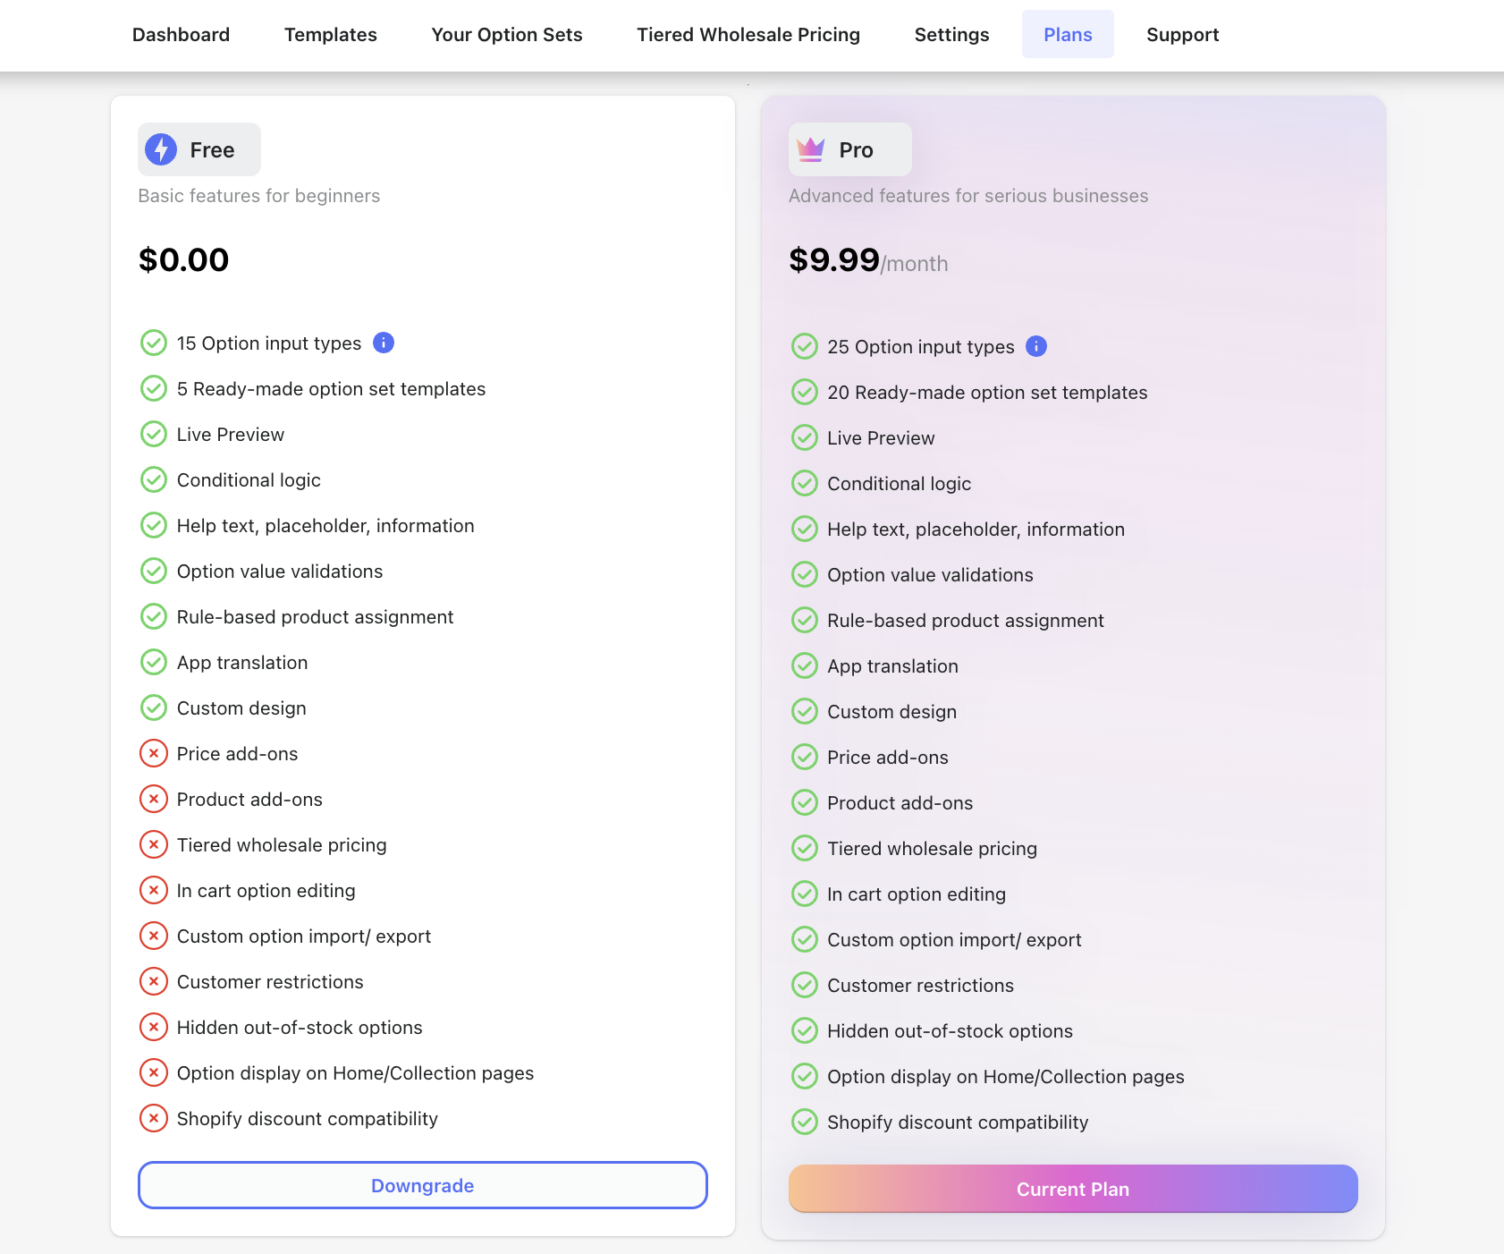Open the Dashboard tab
The height and width of the screenshot is (1254, 1504).
(181, 35)
